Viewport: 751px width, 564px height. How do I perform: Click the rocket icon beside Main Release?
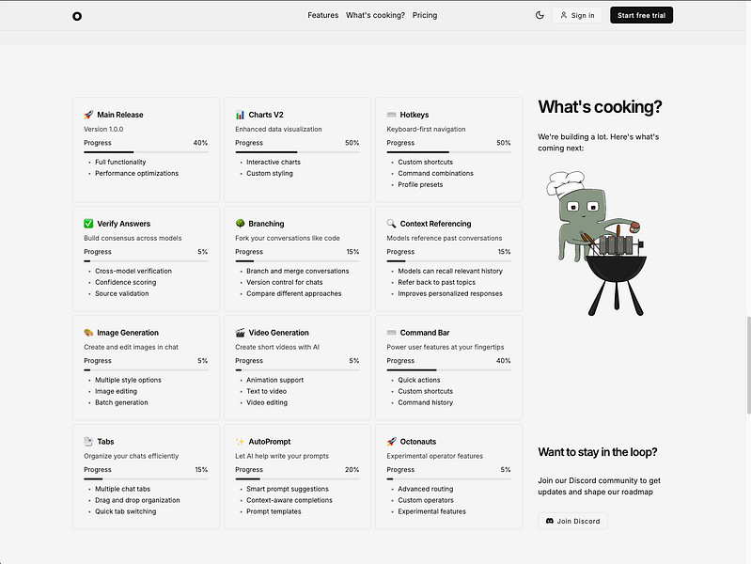[x=88, y=115]
